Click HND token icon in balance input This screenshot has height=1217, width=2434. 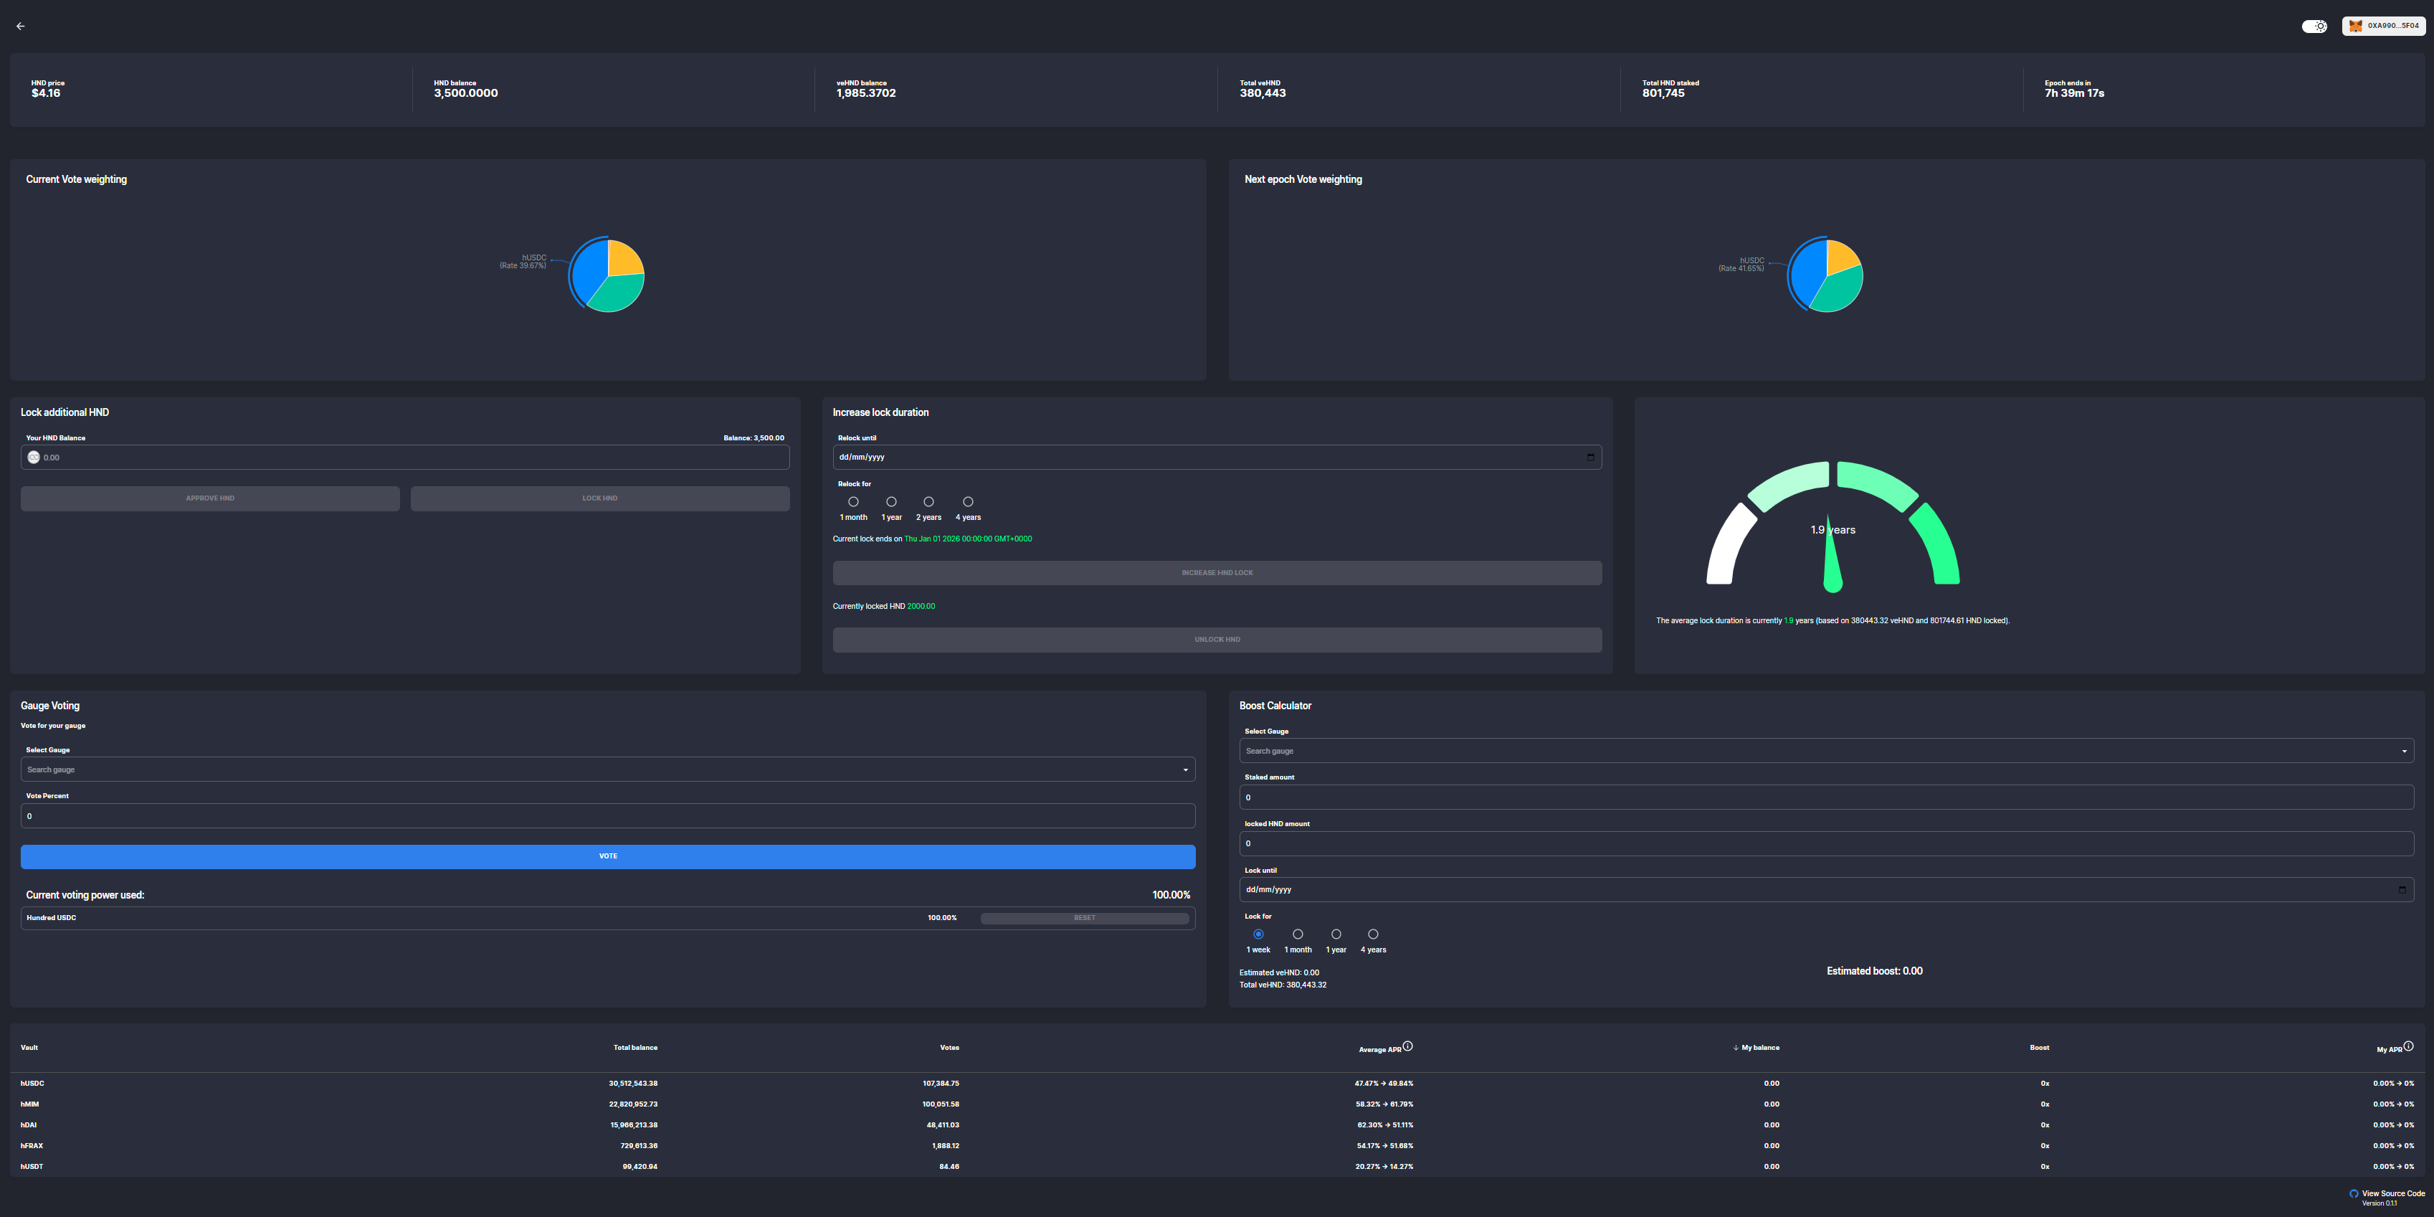[x=34, y=458]
